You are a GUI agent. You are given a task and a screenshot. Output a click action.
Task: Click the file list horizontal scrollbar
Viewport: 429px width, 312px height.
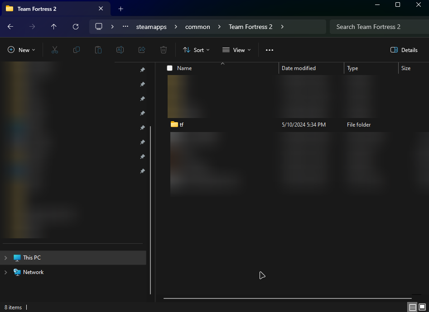point(288,298)
